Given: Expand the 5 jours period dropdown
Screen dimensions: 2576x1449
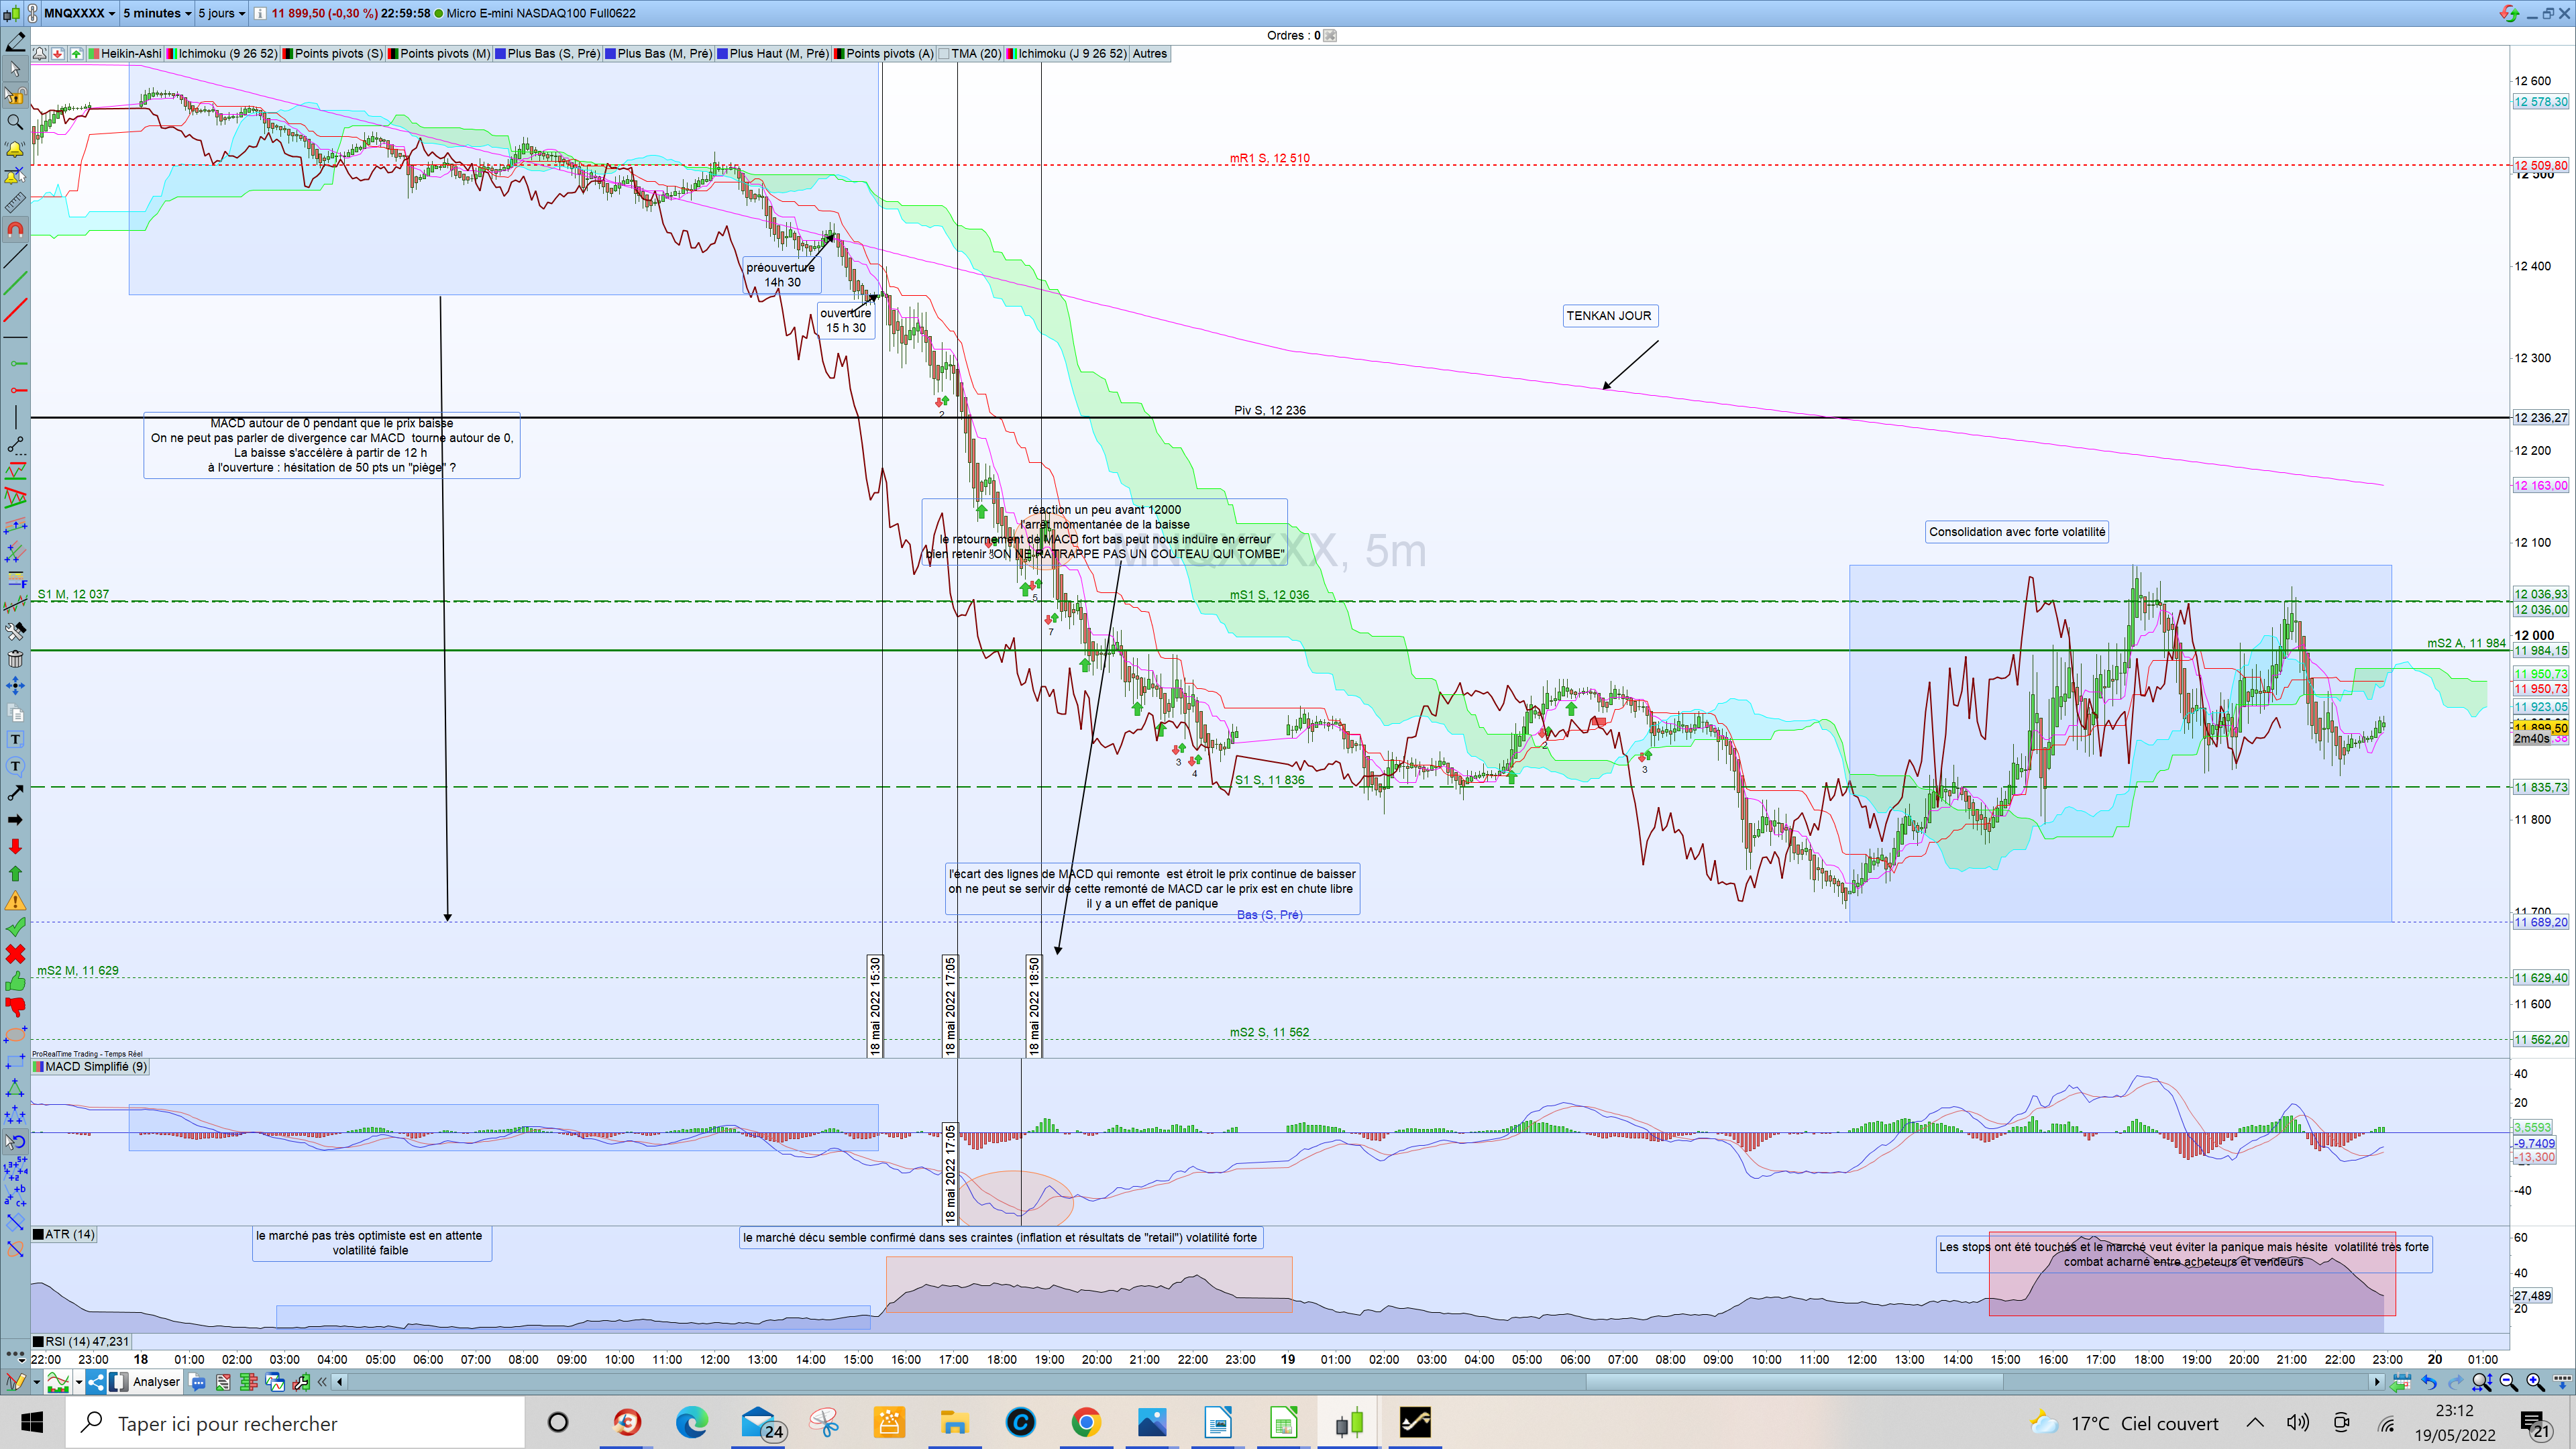Looking at the screenshot, I should click(221, 13).
